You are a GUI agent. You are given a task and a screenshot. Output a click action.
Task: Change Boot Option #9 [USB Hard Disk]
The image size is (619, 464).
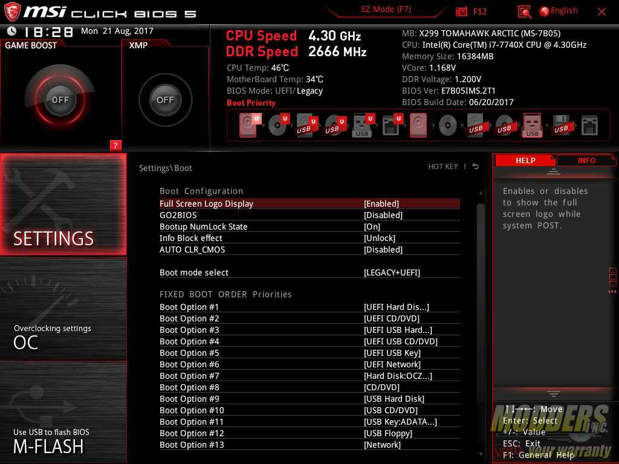click(x=309, y=399)
